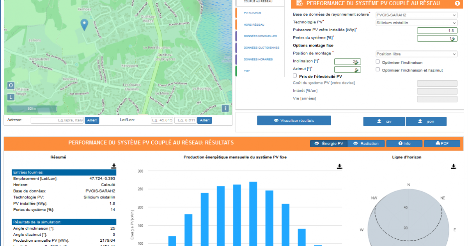
Task: Enable Optimiser l'inclinaison checkbox
Action: click(378, 62)
